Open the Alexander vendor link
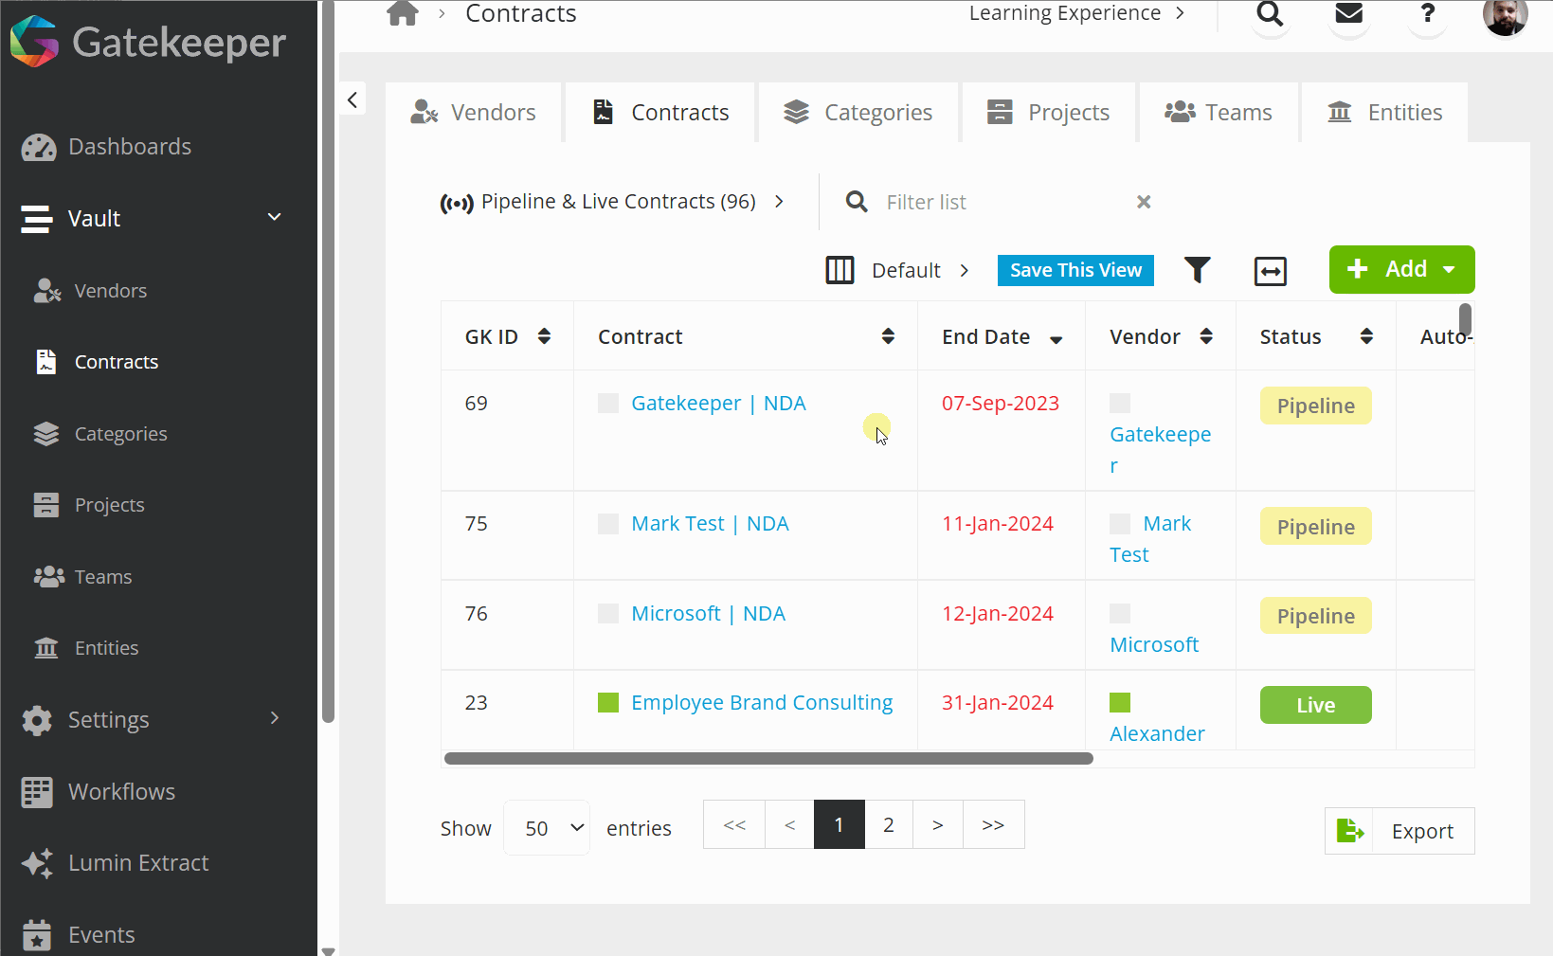Image resolution: width=1553 pixels, height=956 pixels. tap(1157, 734)
